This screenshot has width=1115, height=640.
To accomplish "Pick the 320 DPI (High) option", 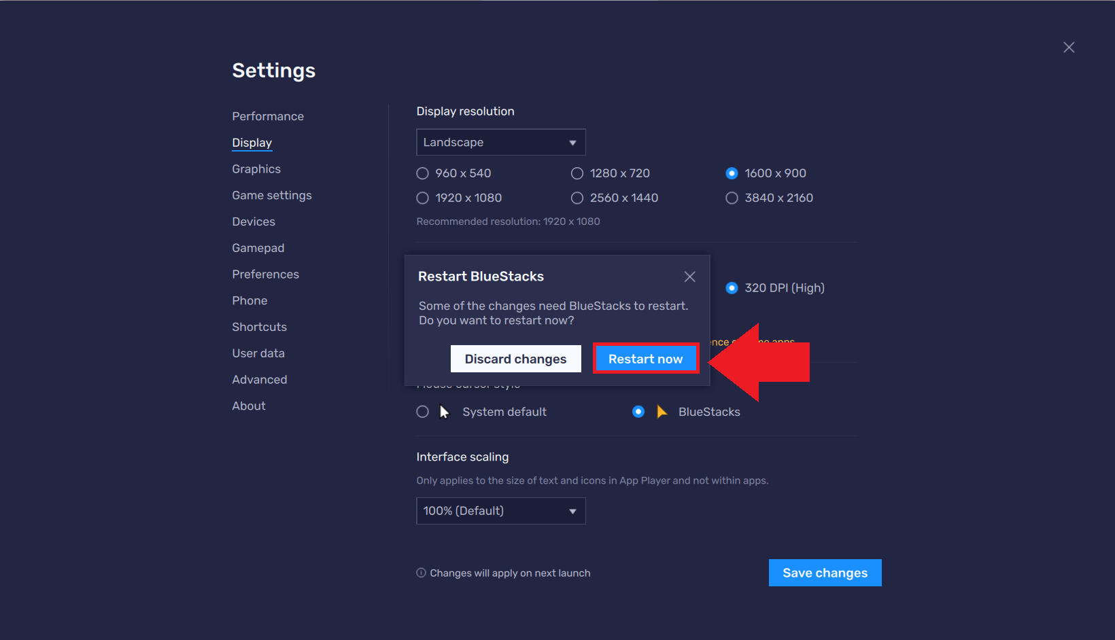I will [732, 288].
